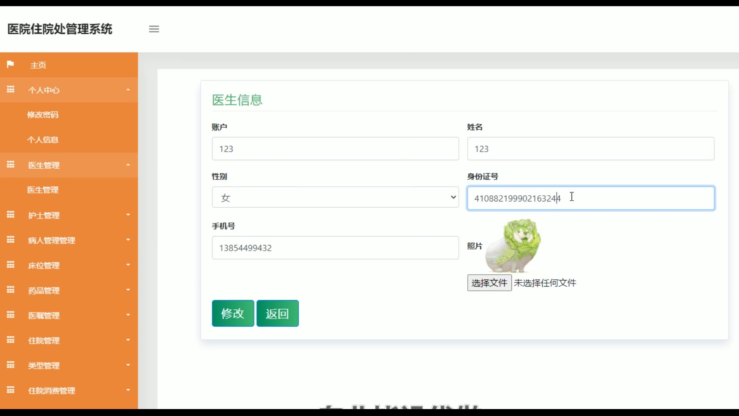Image resolution: width=739 pixels, height=416 pixels.
Task: Click the 手机号 phone input field
Action: point(335,248)
